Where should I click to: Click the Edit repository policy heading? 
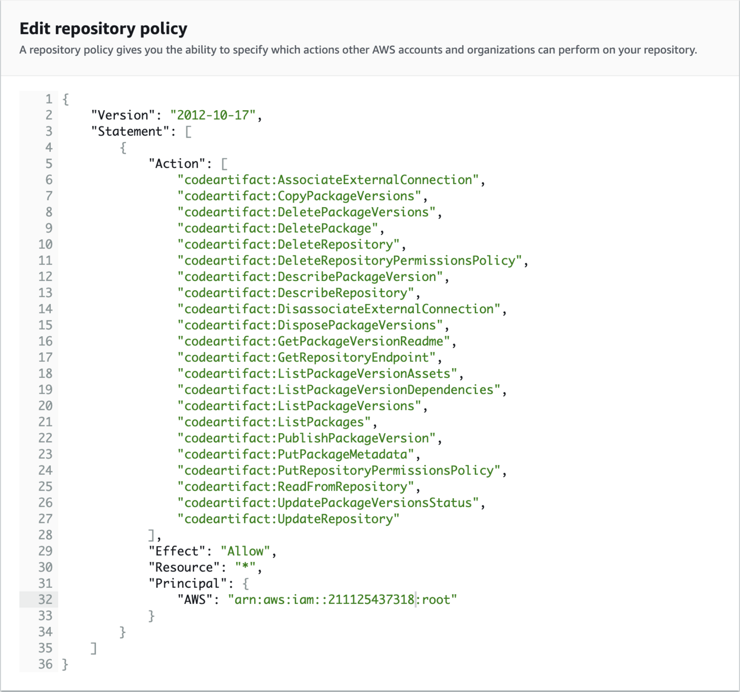(104, 29)
